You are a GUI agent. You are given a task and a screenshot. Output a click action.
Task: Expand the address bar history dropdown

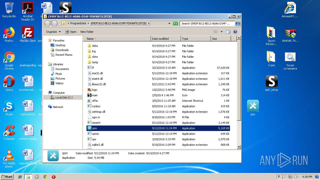click(x=169, y=23)
